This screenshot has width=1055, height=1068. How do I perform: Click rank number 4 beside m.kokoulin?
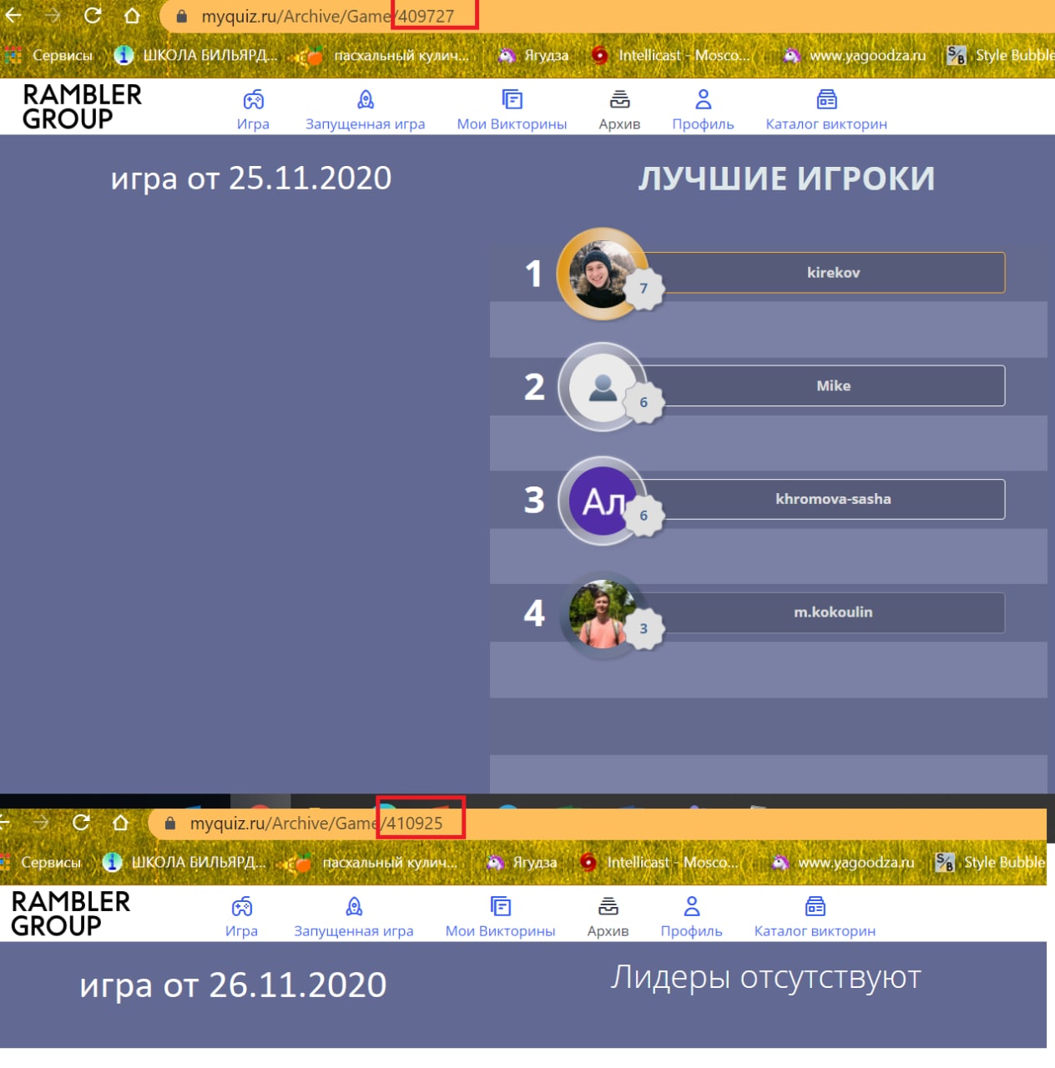coord(534,613)
